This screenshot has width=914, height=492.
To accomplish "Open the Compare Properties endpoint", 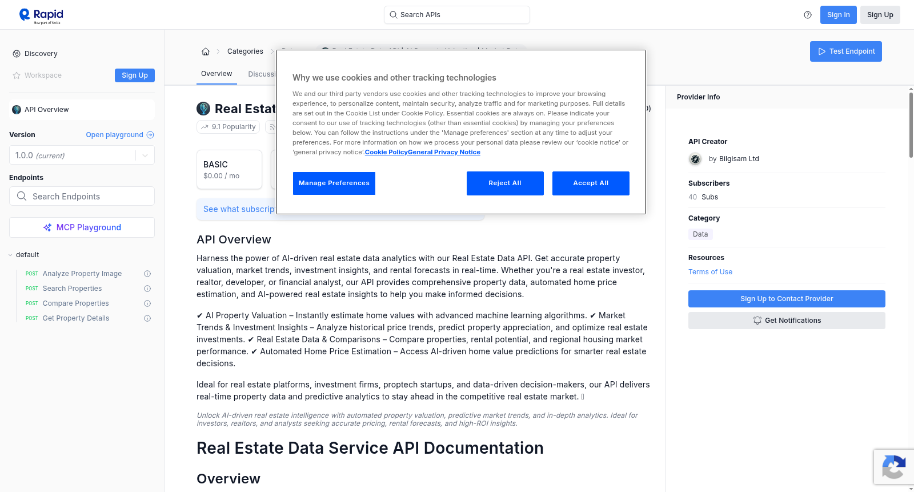I will click(75, 303).
